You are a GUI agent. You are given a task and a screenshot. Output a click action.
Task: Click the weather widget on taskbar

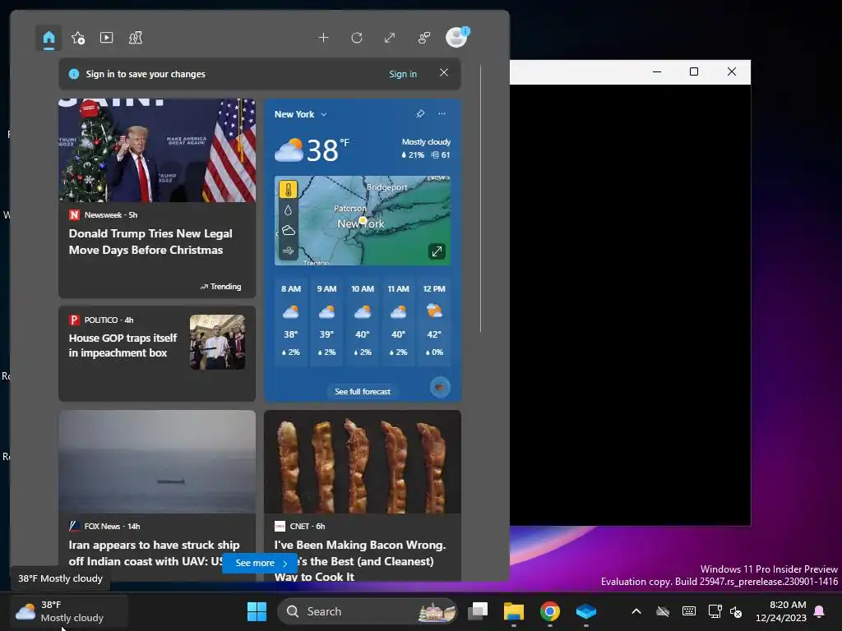tap(69, 611)
